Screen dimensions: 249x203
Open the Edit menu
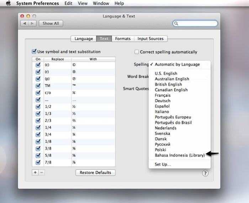68,3
